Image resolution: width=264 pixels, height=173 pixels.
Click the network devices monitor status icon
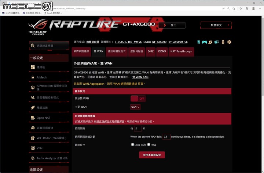[x=216, y=42]
